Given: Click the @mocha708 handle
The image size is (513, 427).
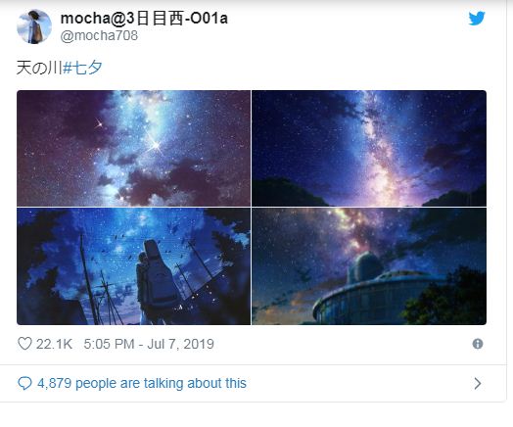Looking at the screenshot, I should point(99,35).
